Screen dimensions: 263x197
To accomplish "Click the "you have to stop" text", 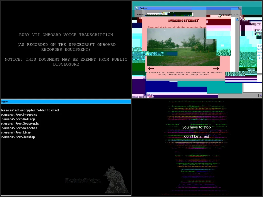I will pyautogui.click(x=196, y=127).
